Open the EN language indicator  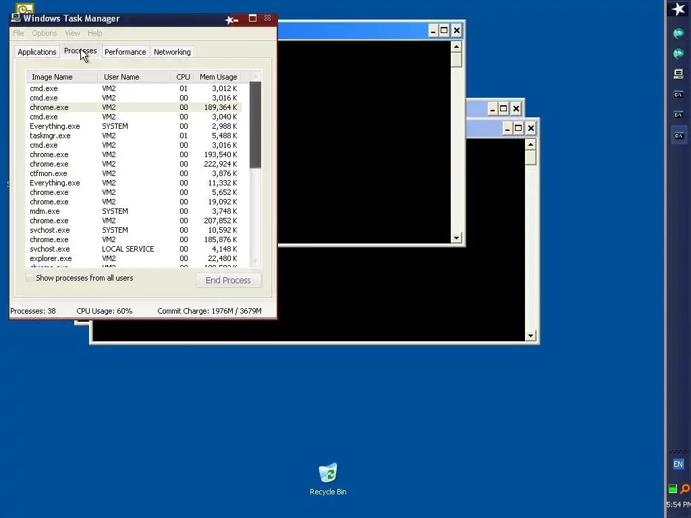point(678,464)
